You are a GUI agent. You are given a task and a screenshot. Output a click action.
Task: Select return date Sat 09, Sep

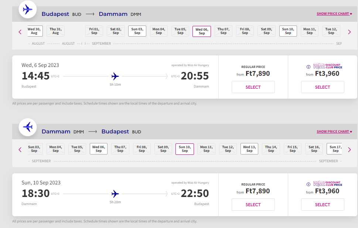point(163,149)
